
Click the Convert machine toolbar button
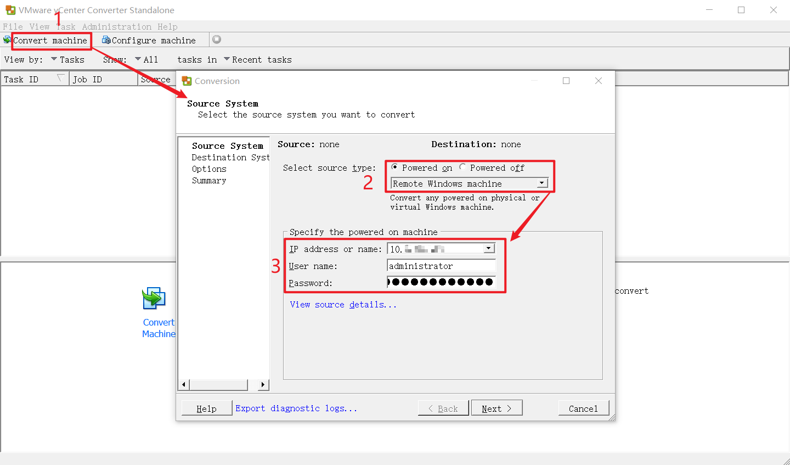46,40
